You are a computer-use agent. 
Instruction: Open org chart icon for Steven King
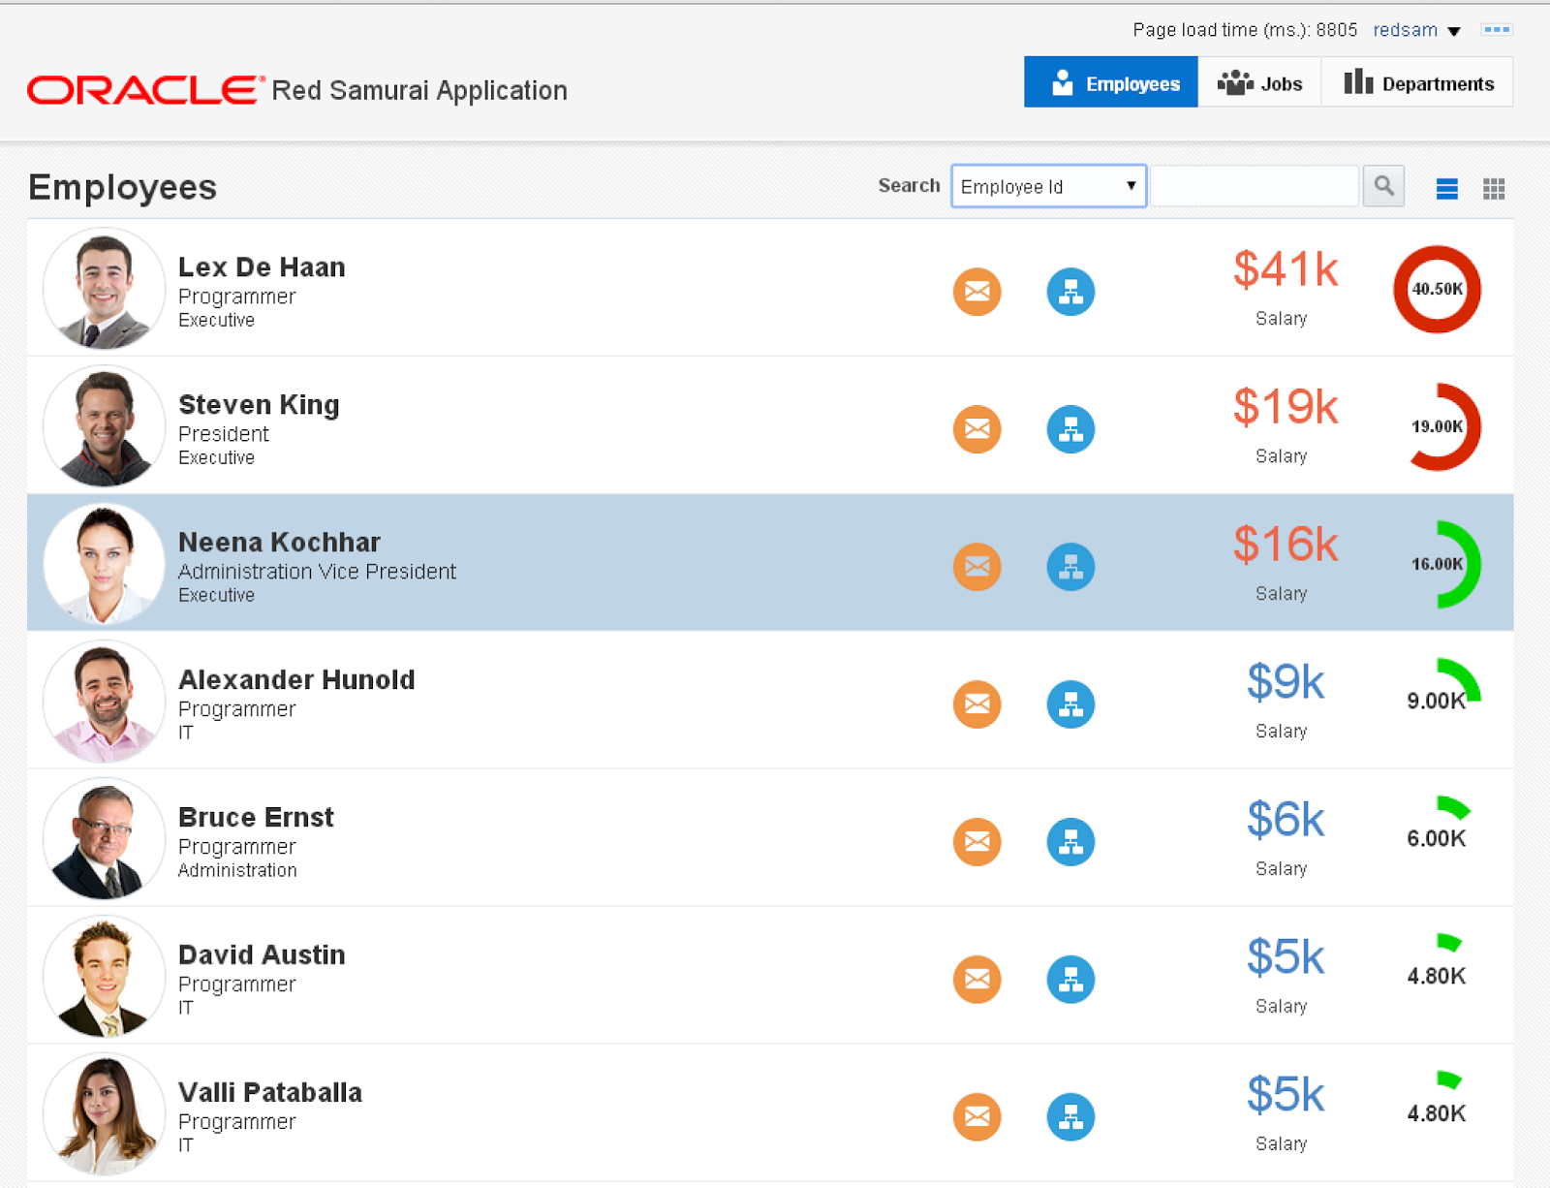pyautogui.click(x=1070, y=429)
